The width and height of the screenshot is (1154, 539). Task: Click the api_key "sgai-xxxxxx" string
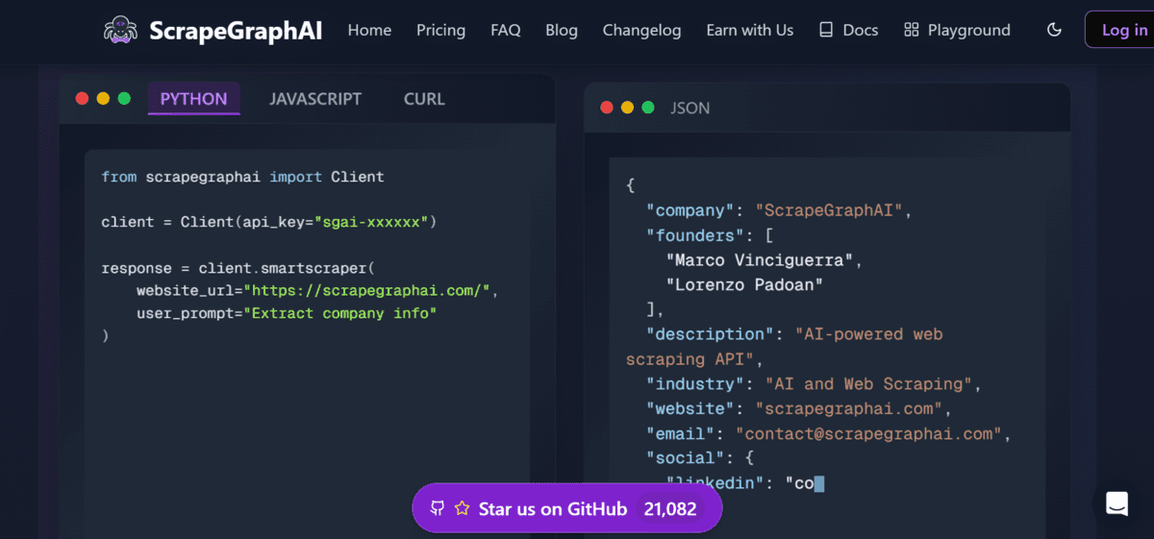(x=370, y=222)
